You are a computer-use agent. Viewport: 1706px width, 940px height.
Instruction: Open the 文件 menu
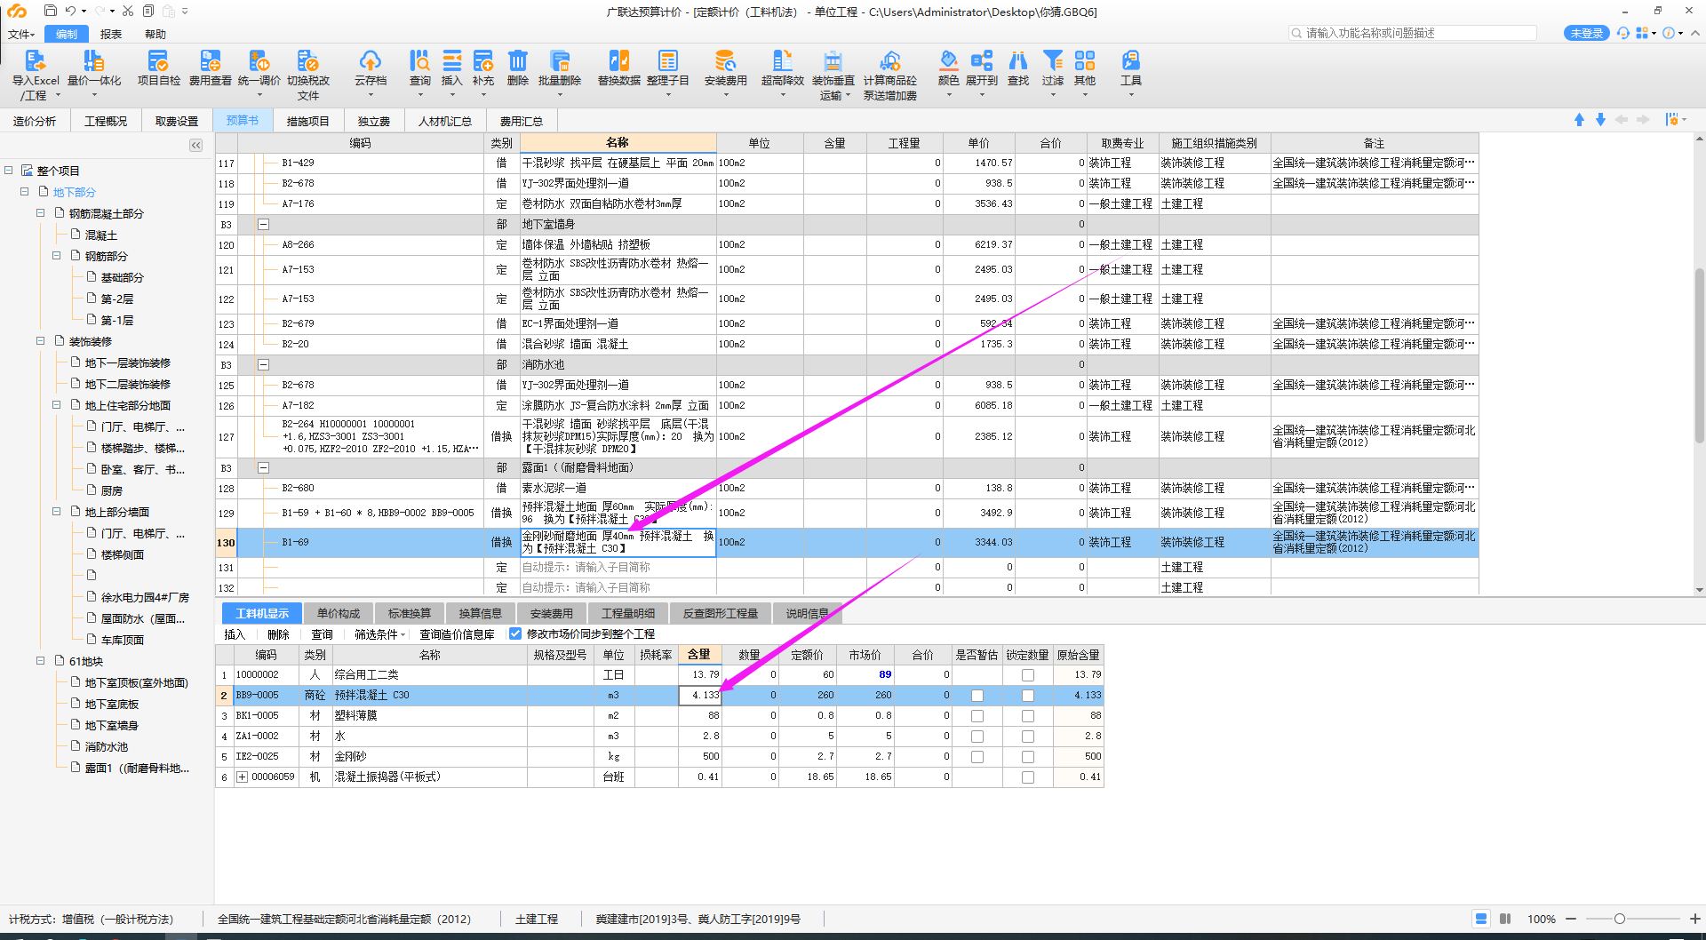click(20, 35)
